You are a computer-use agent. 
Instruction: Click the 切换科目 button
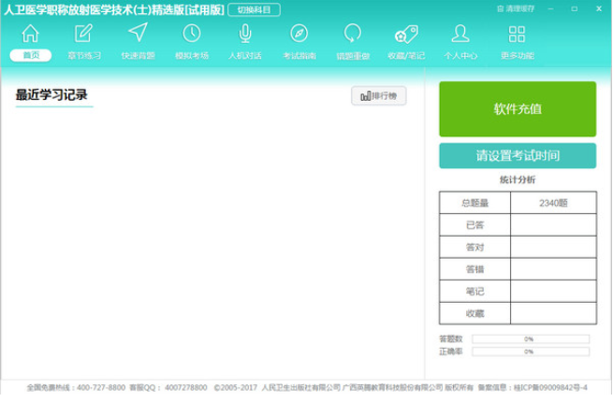255,9
